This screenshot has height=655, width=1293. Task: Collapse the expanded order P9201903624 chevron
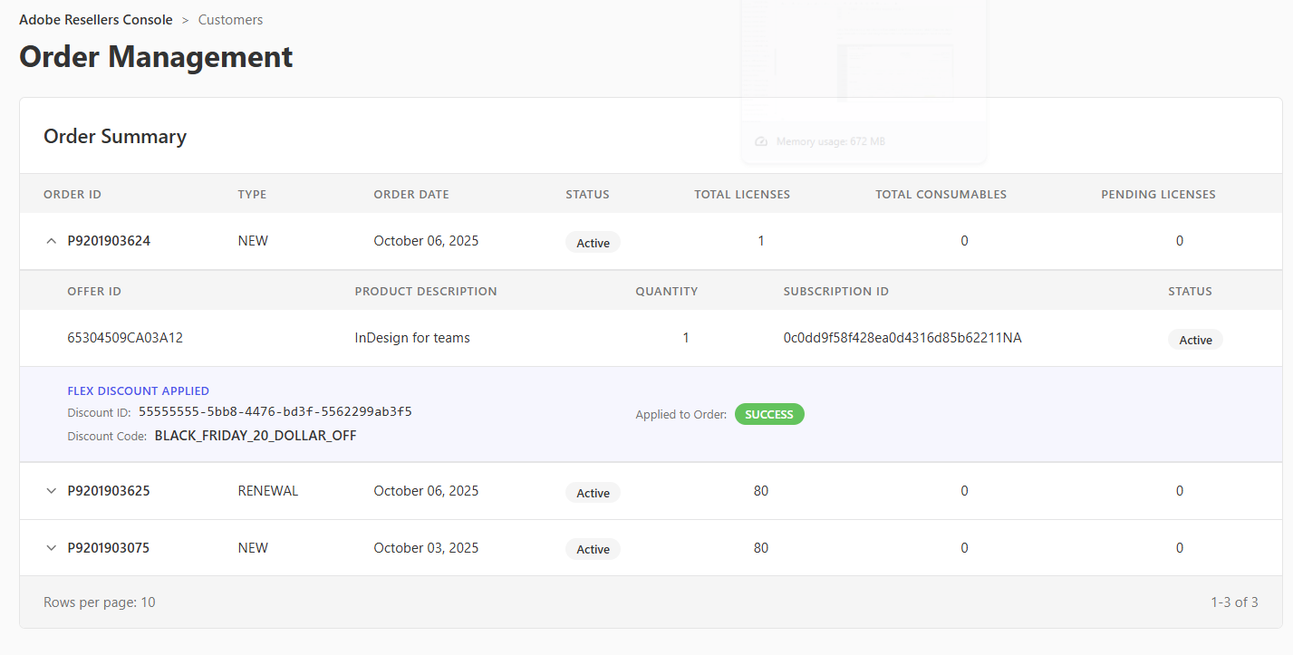[51, 241]
